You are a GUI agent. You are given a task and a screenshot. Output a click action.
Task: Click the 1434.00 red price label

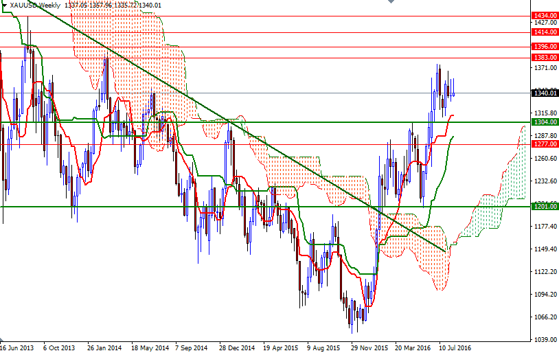pyautogui.click(x=545, y=16)
